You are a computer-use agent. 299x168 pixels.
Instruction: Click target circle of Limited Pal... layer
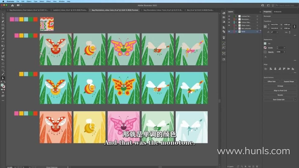point(257,16)
